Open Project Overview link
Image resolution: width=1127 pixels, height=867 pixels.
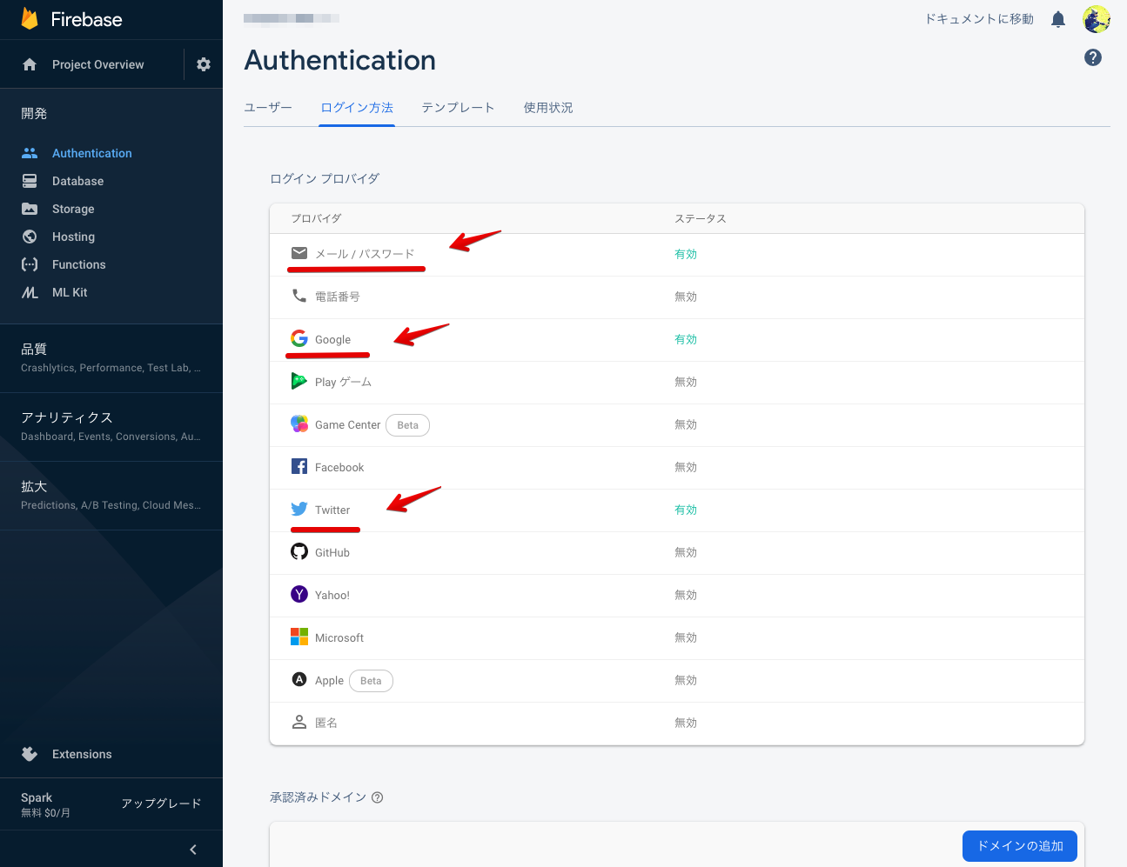(x=97, y=64)
